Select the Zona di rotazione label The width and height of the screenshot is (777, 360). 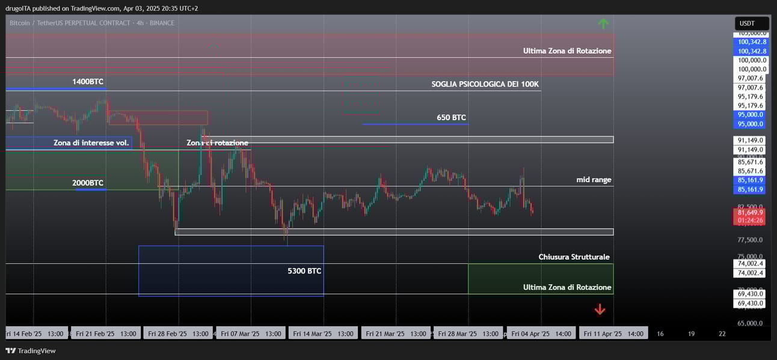click(217, 143)
